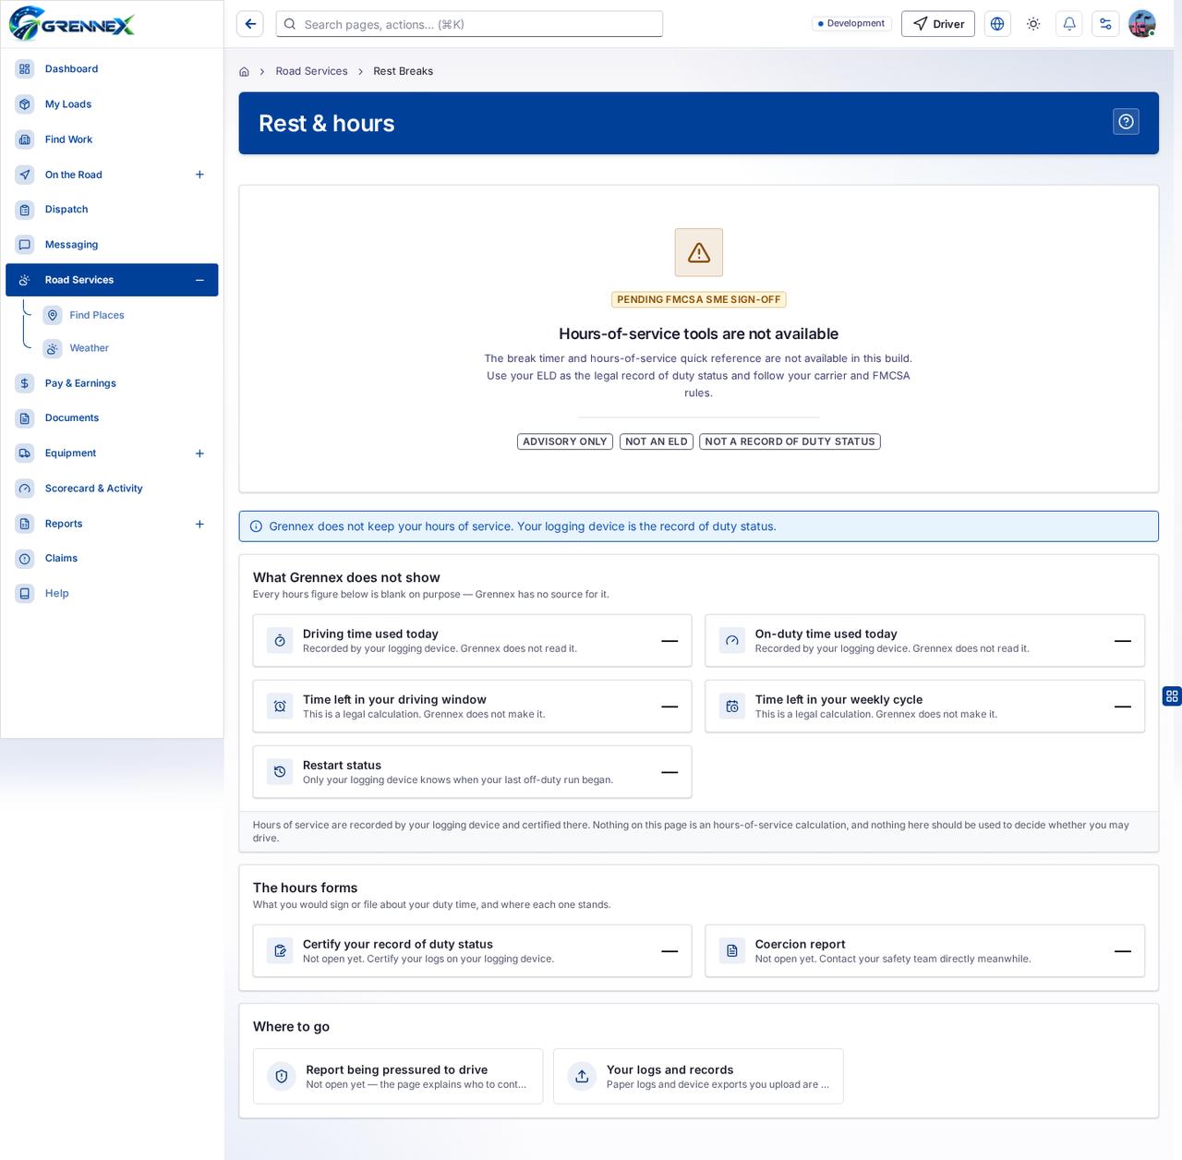Open Report being pressured to drive card
This screenshot has height=1160, width=1182.
tap(398, 1076)
